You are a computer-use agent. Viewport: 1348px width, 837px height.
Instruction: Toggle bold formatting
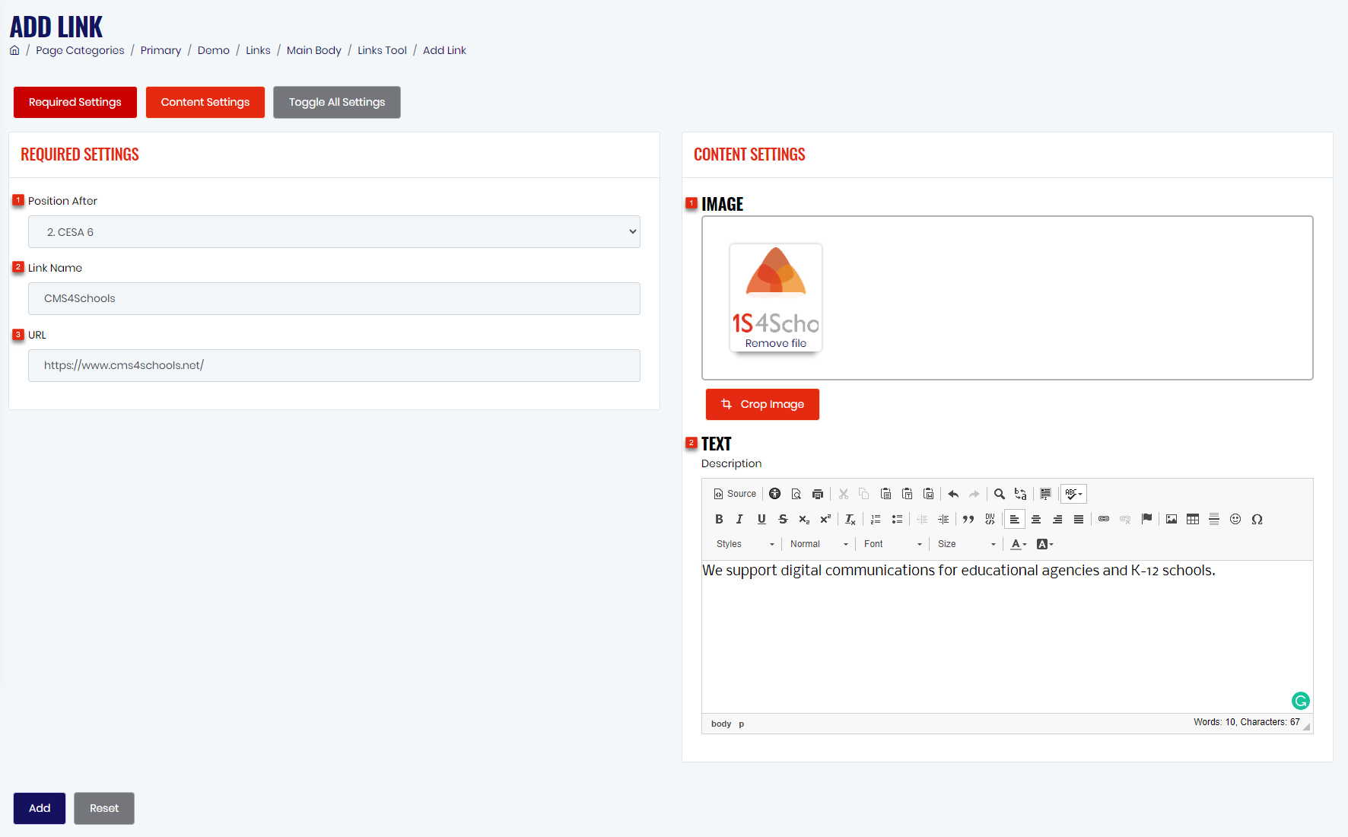pos(719,519)
